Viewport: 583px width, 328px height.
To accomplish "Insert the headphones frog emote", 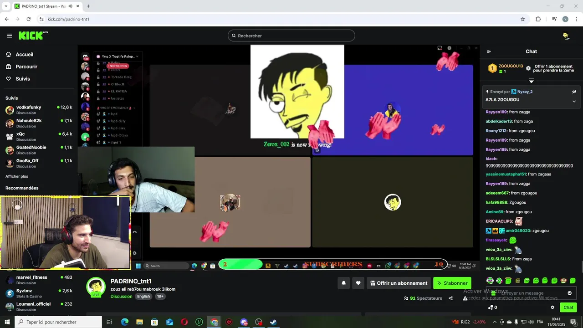I will (490, 281).
